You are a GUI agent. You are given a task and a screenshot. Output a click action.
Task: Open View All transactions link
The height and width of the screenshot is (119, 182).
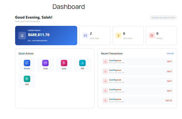(170, 54)
